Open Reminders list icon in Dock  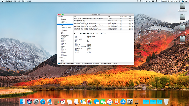76,102
